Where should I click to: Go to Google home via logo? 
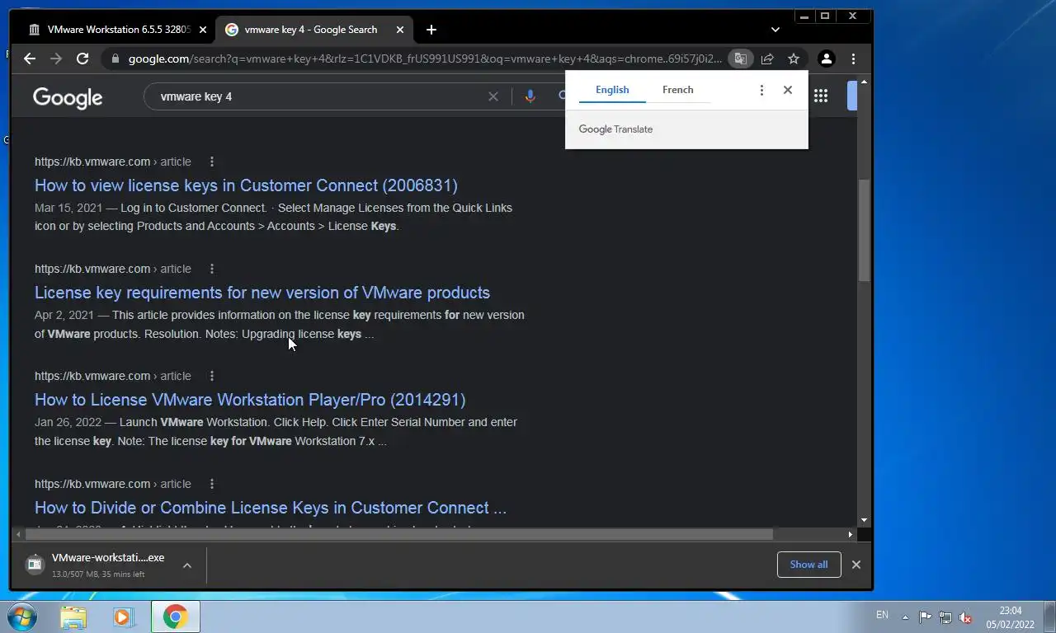(68, 97)
